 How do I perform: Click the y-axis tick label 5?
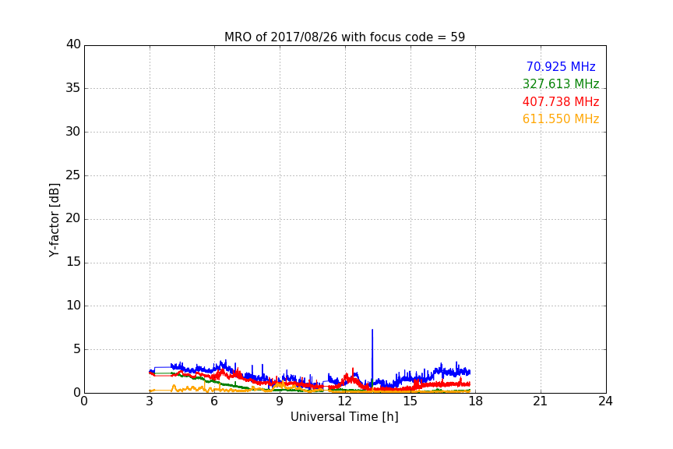point(77,349)
